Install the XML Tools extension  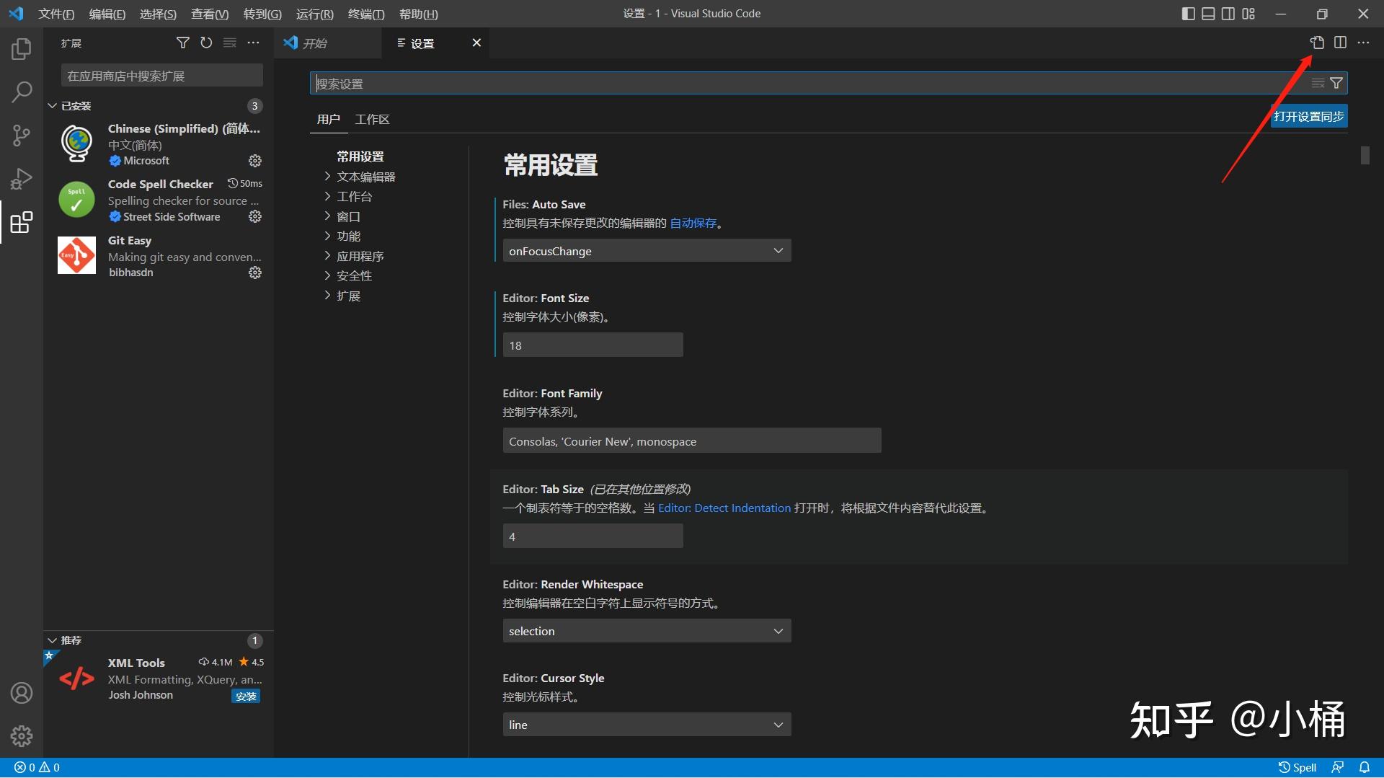tap(246, 696)
